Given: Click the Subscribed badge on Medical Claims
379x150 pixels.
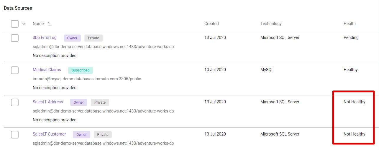Looking at the screenshot, I should (81, 70).
